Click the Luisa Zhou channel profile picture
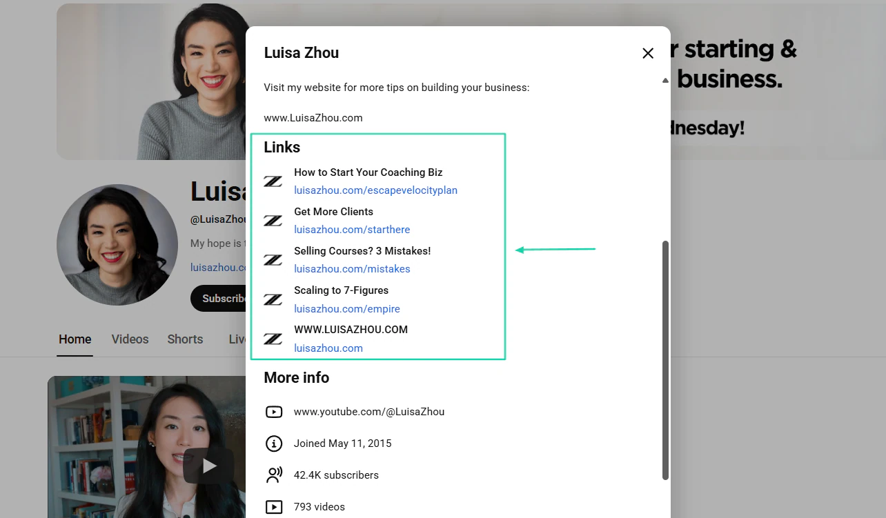 tap(117, 244)
